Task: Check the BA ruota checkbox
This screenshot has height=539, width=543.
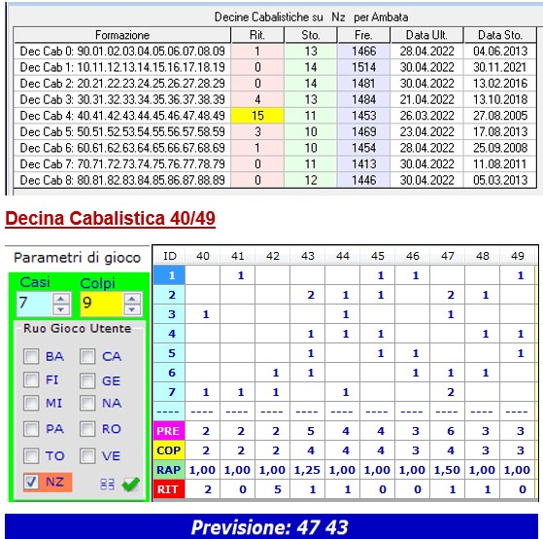Action: 31,356
